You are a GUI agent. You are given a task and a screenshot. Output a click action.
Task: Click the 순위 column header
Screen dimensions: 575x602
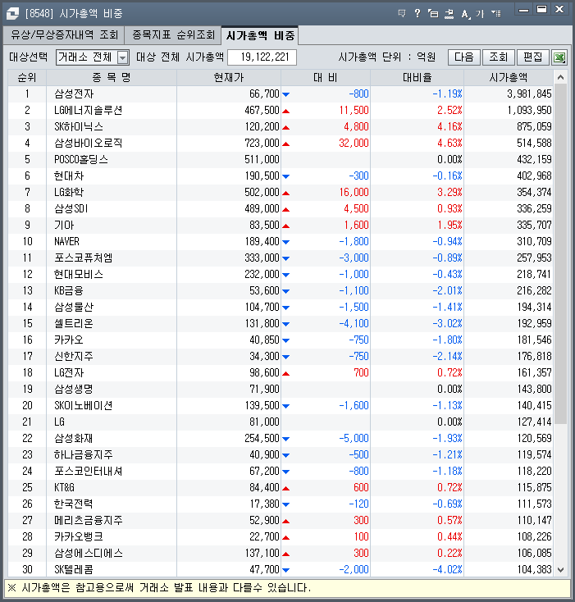[27, 78]
